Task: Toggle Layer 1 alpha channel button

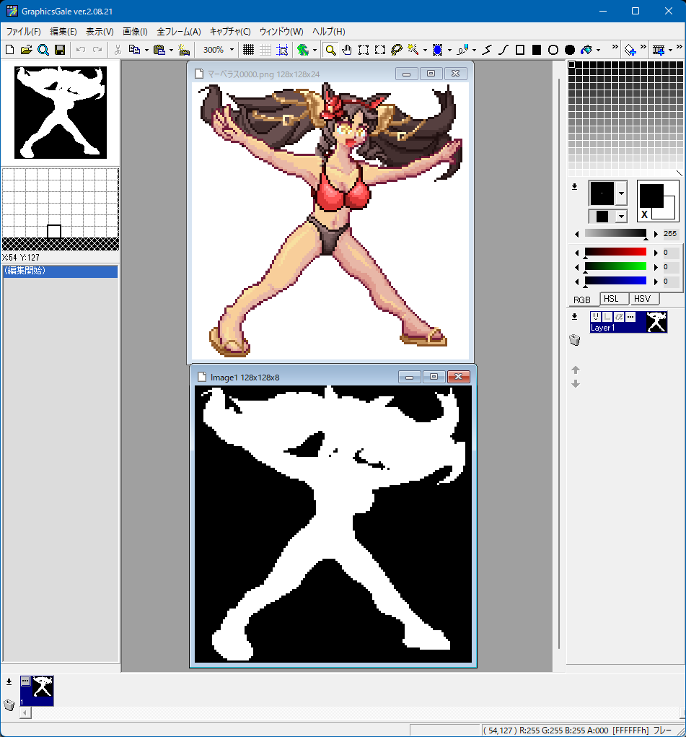Action: pyautogui.click(x=619, y=317)
